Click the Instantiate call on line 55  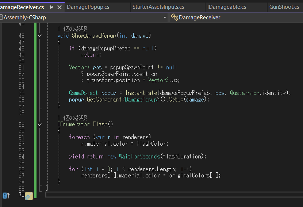pyautogui.click(x=142, y=93)
